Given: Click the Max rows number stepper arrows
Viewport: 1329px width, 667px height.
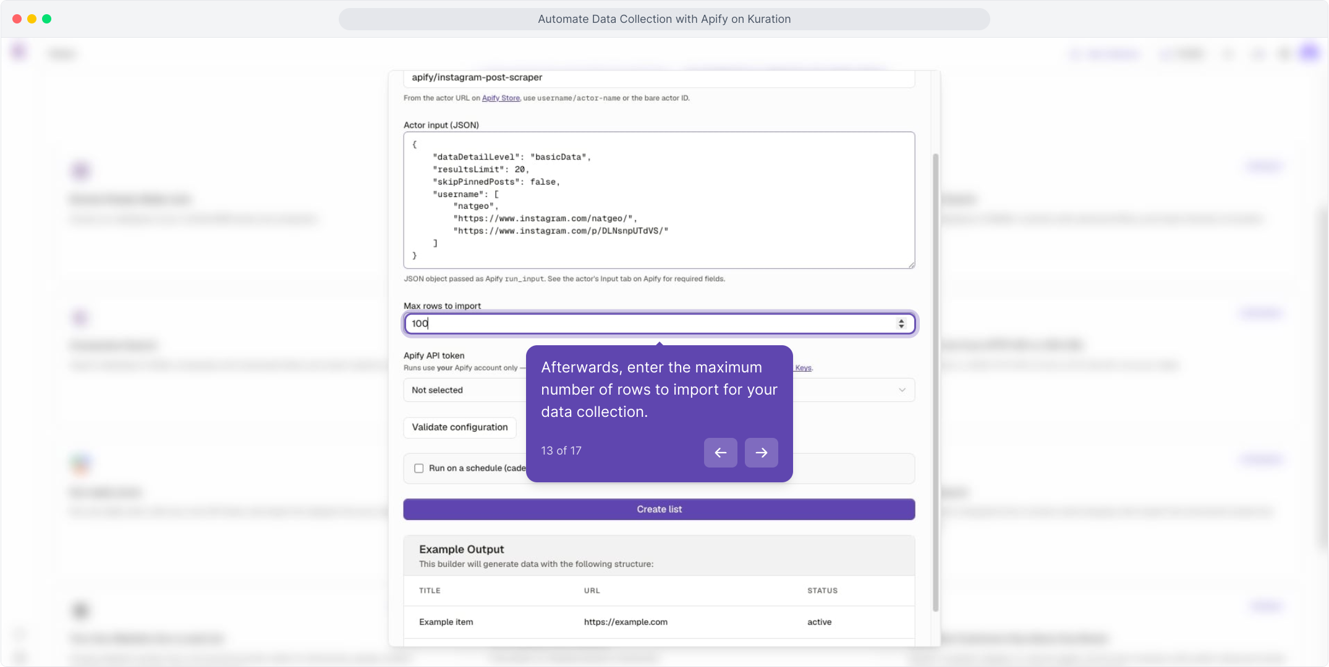Looking at the screenshot, I should coord(901,324).
